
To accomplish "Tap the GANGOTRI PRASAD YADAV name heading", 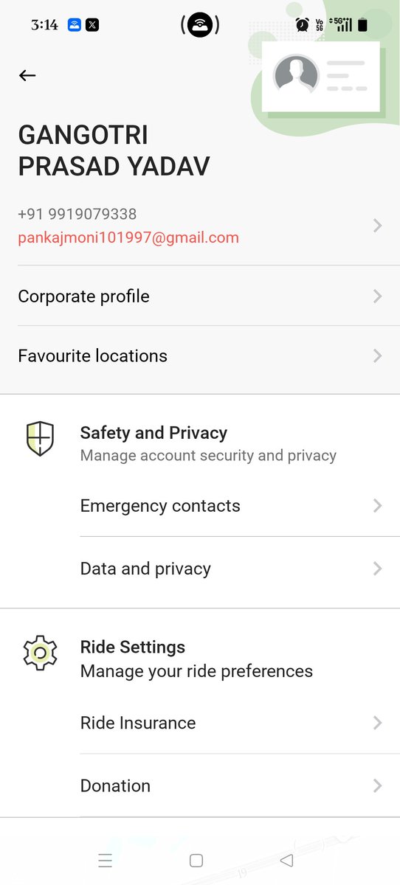I will coord(114,151).
